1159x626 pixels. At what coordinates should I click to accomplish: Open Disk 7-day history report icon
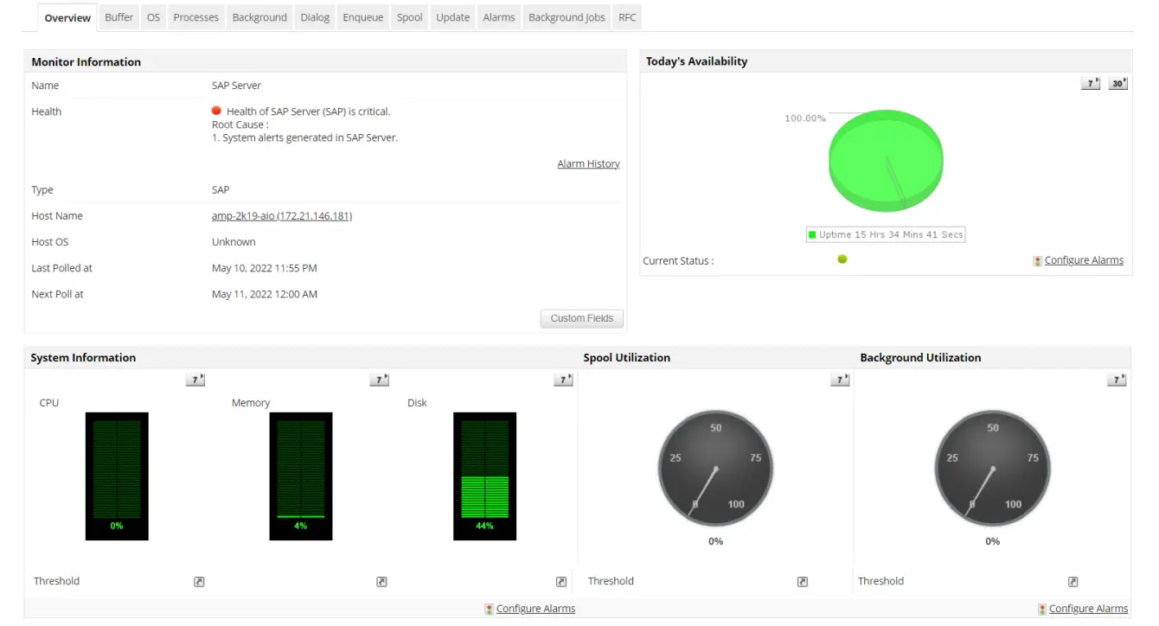563,379
